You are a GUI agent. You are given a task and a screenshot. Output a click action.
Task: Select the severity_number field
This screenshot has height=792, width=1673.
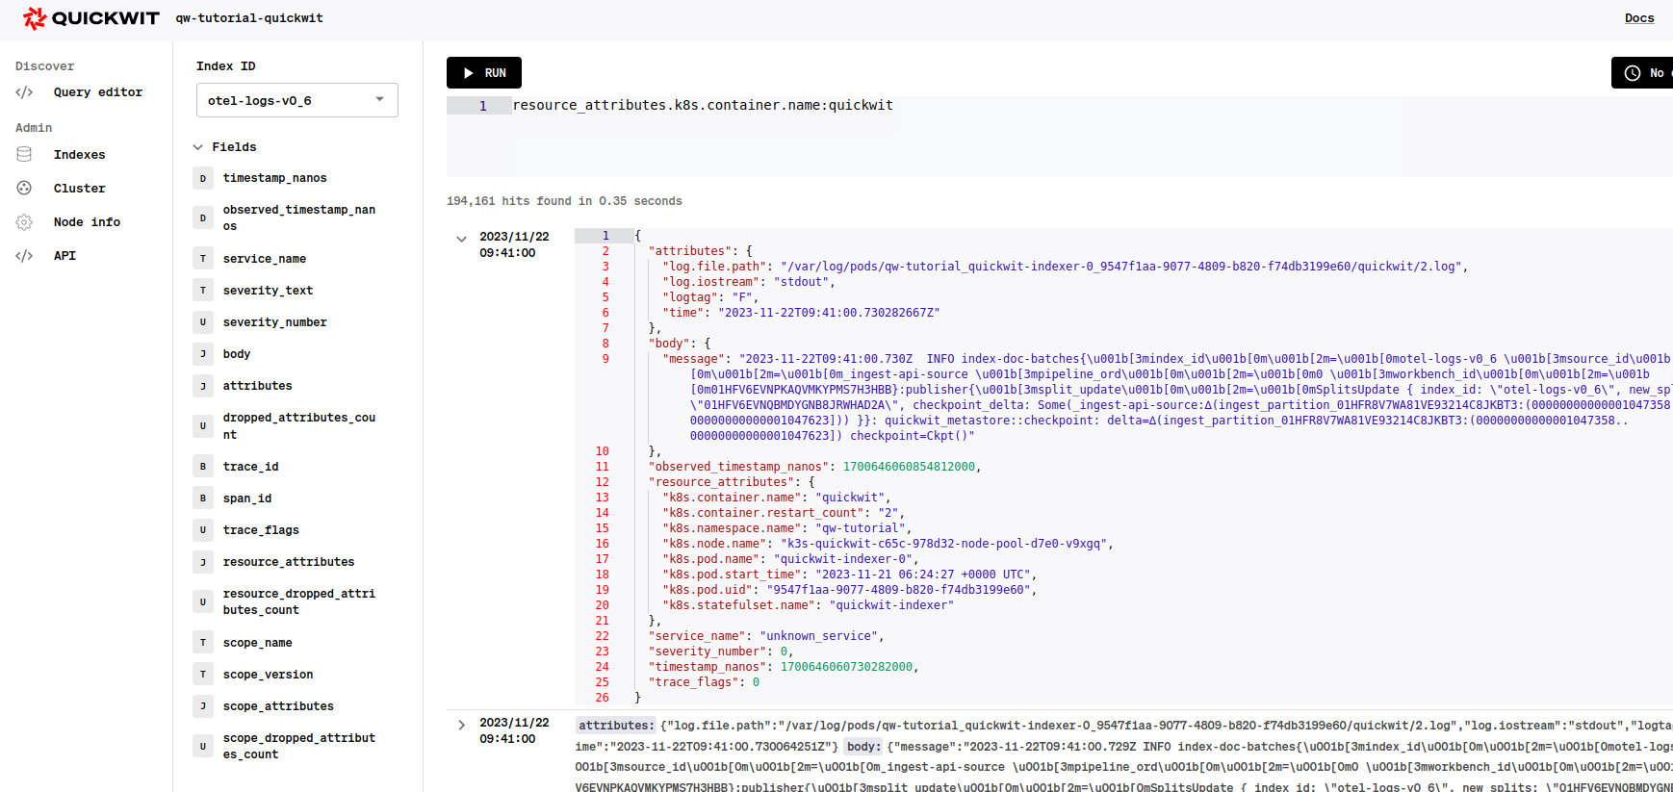tap(274, 322)
